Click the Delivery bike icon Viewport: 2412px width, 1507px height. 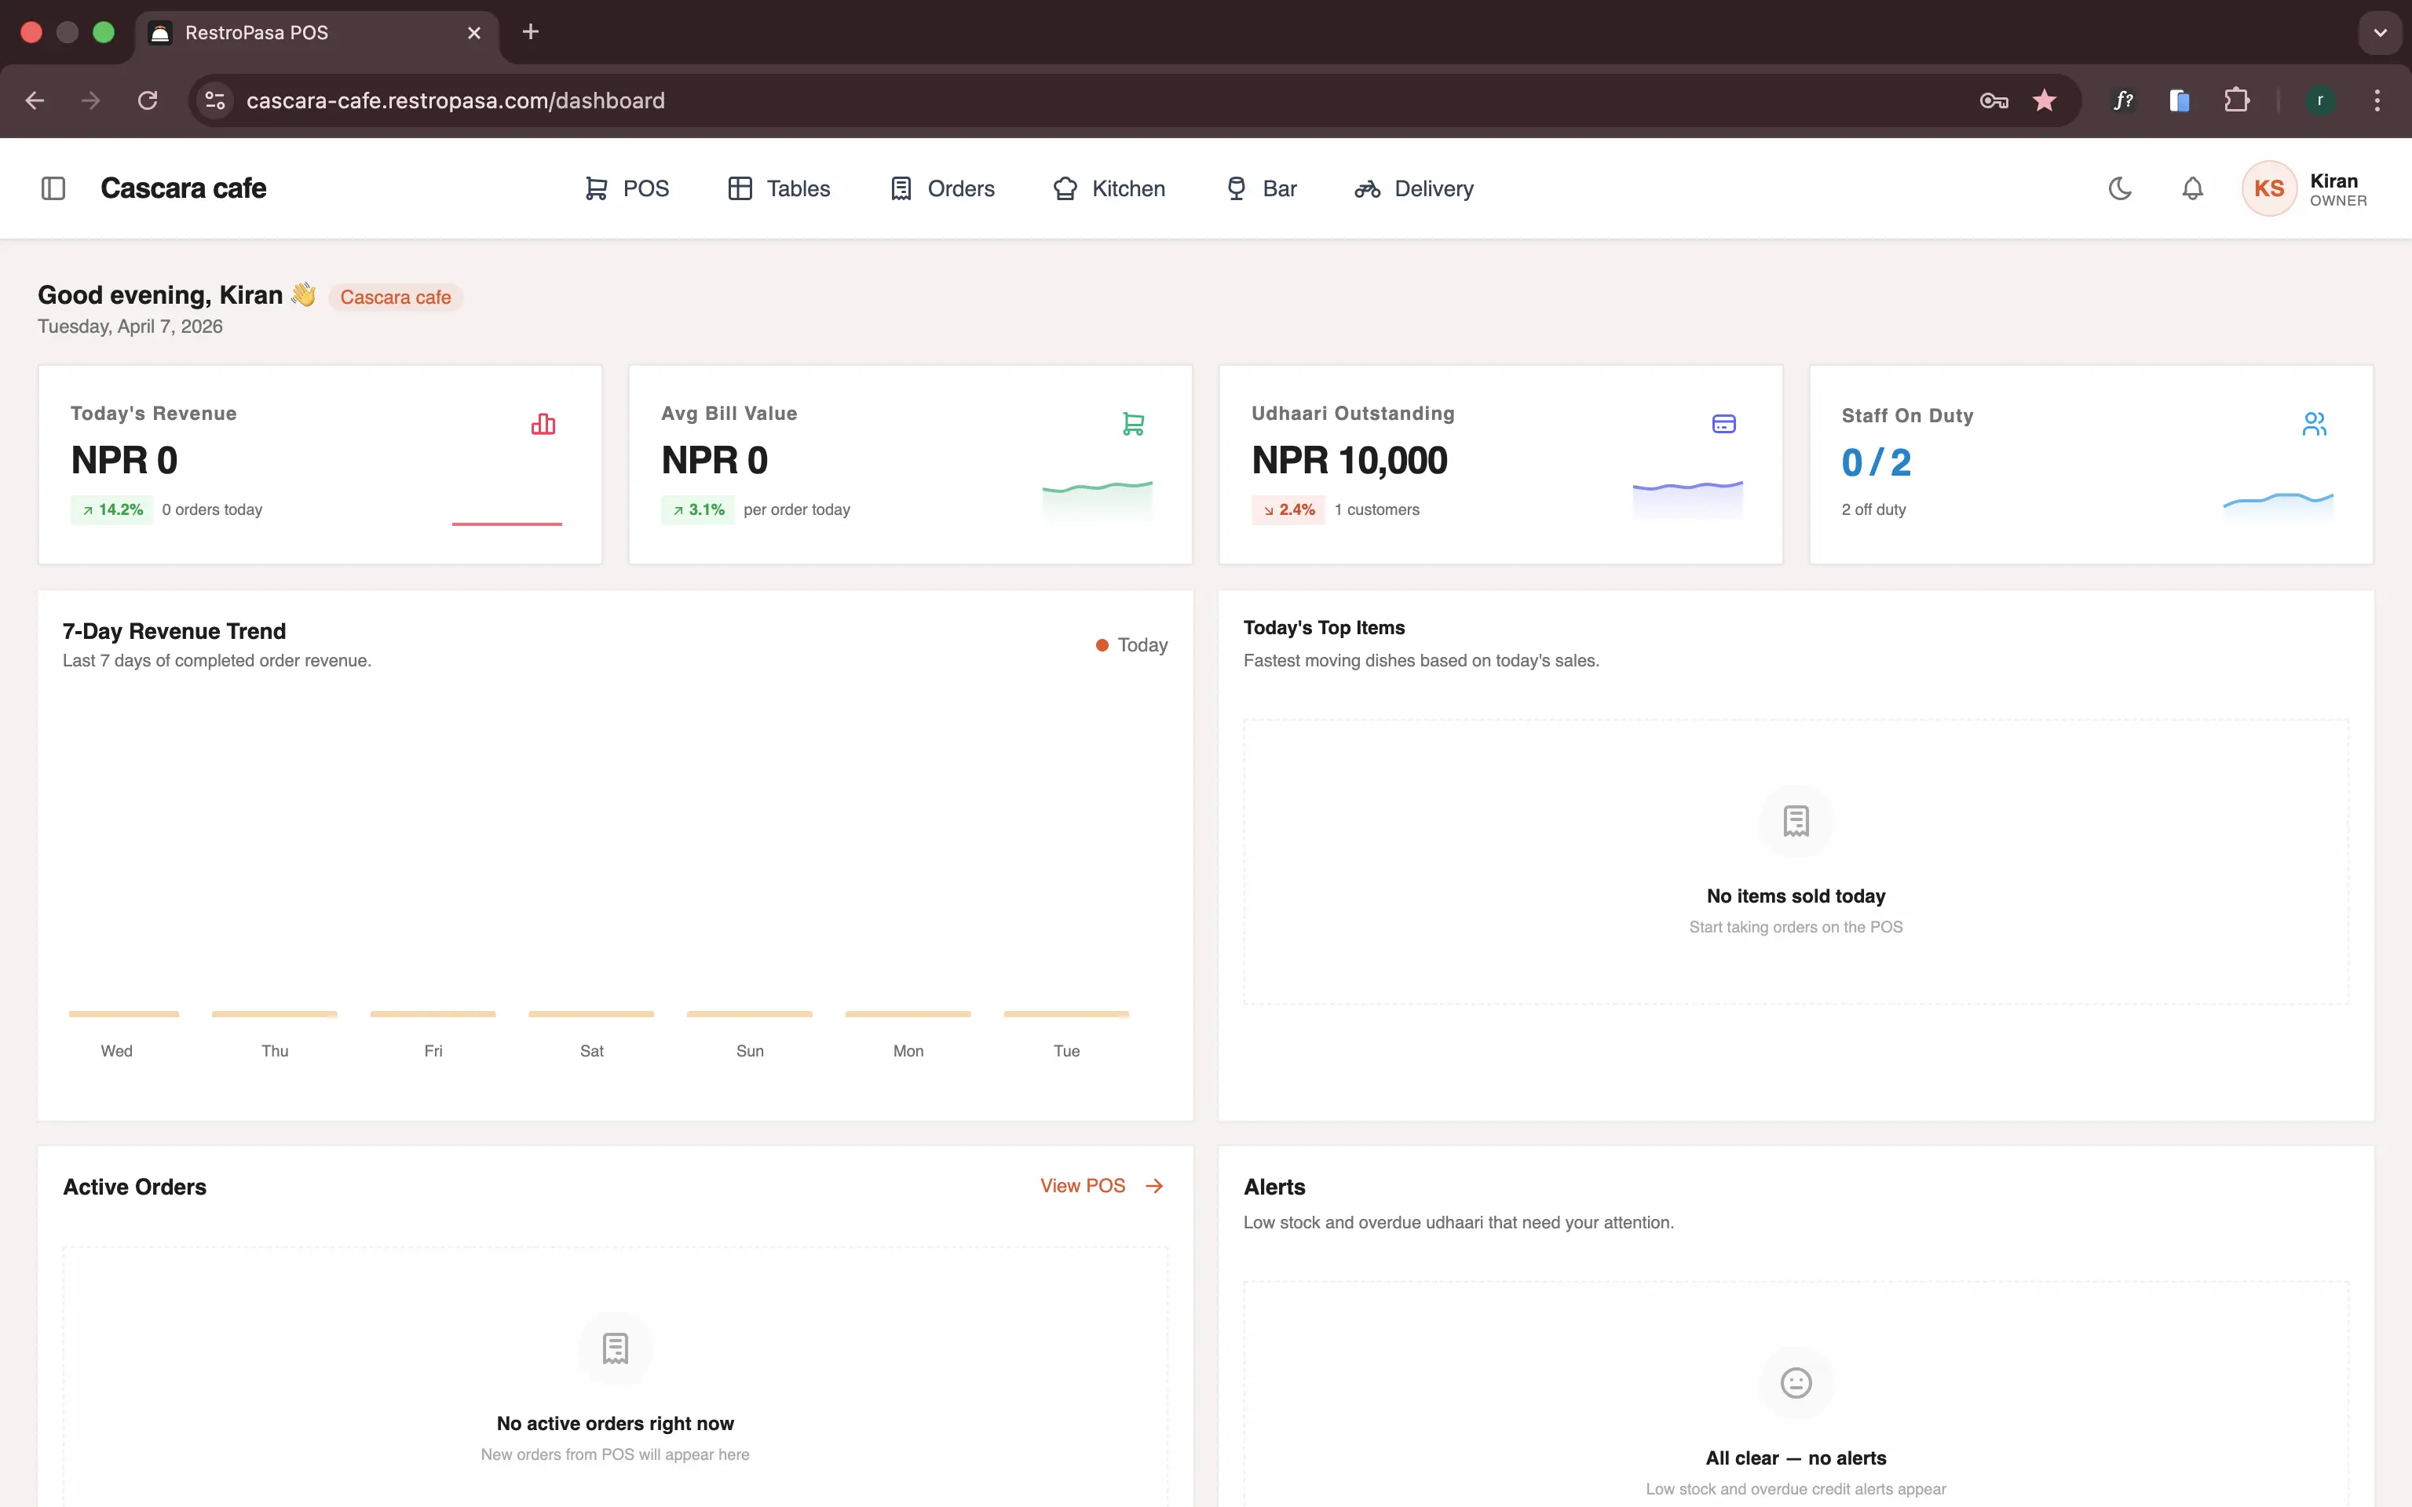pos(1366,188)
